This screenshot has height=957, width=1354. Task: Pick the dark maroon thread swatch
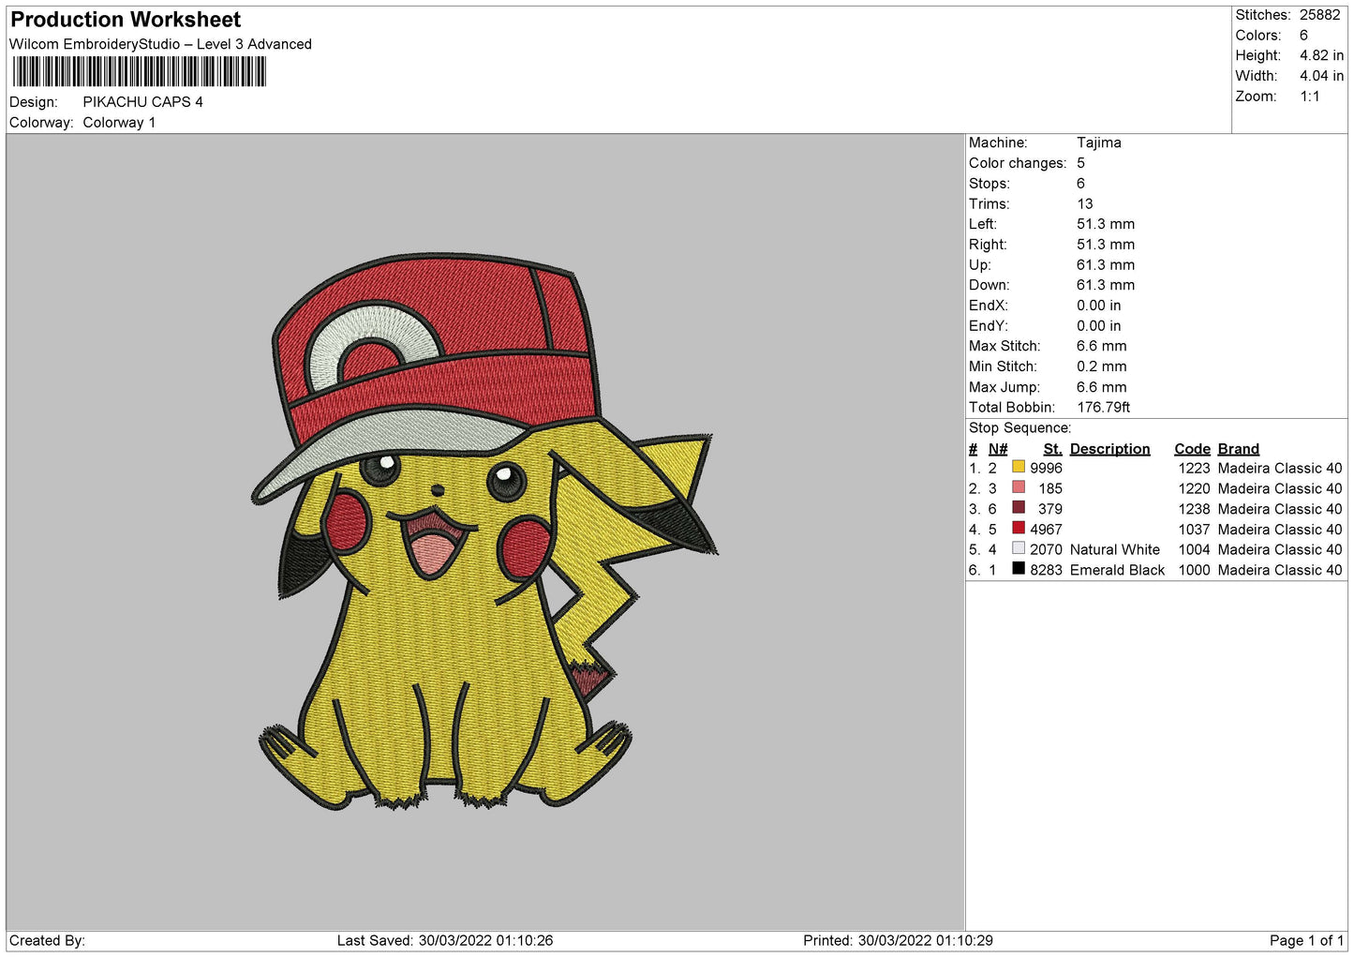[1018, 508]
